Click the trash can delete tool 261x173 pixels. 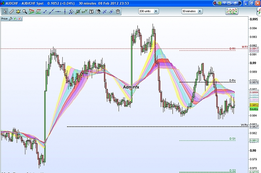pyautogui.click(x=118, y=12)
